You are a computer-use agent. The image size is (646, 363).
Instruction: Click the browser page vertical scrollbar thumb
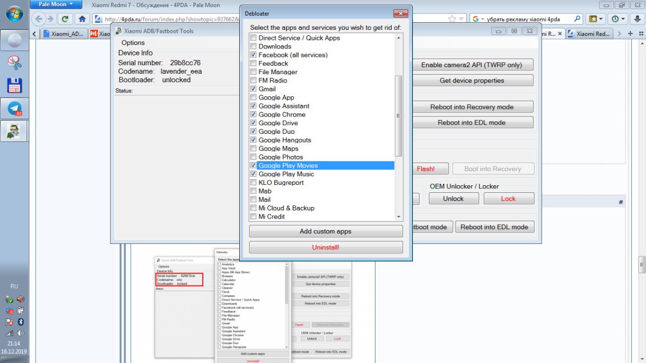point(642,264)
